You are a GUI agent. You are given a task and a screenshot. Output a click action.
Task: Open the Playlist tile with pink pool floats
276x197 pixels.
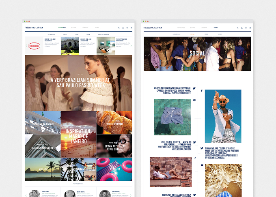point(114,169)
